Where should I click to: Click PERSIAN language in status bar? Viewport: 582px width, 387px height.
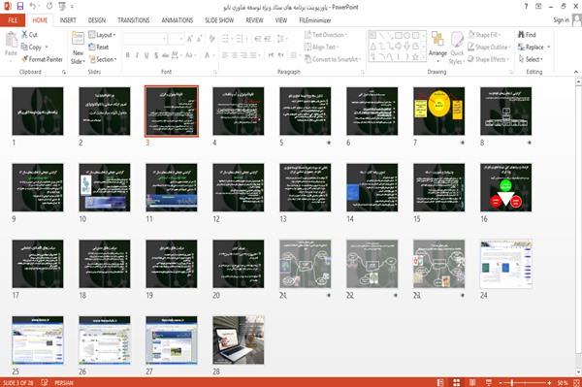pos(64,382)
